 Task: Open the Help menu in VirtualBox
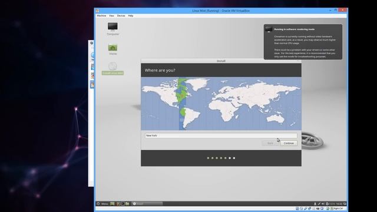pyautogui.click(x=131, y=16)
